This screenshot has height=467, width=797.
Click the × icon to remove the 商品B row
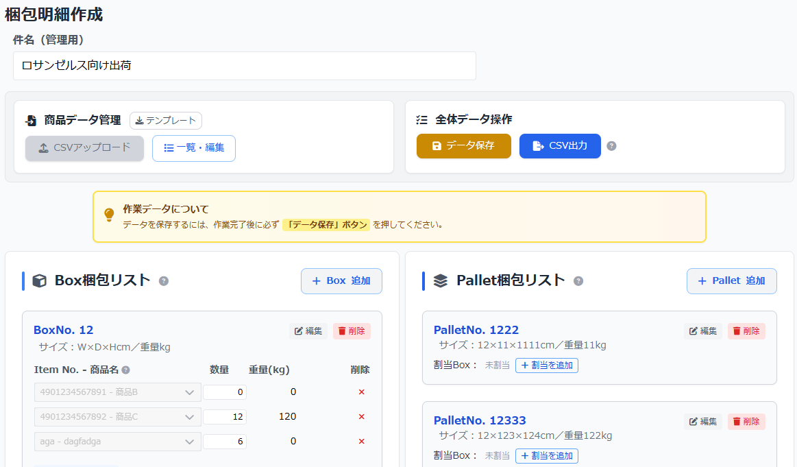click(361, 392)
